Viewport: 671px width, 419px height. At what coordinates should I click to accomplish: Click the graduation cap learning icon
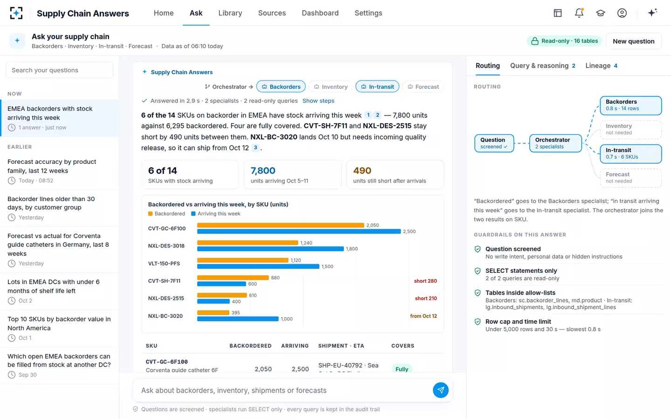(x=601, y=13)
